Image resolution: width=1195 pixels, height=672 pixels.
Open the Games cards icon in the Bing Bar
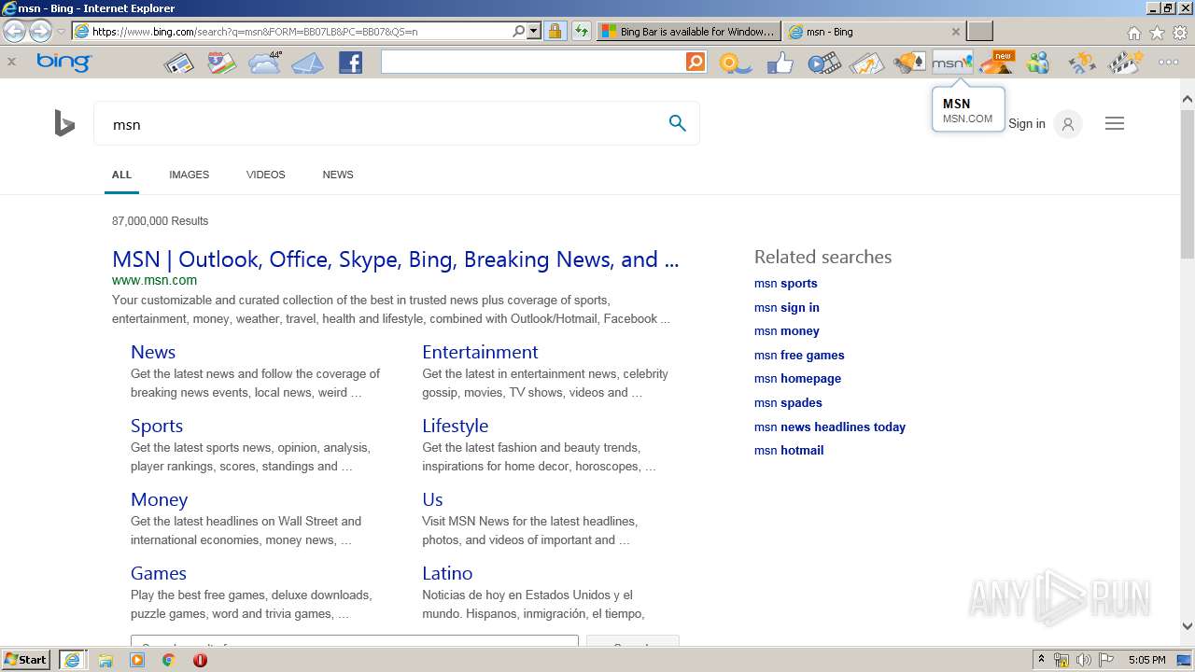909,63
